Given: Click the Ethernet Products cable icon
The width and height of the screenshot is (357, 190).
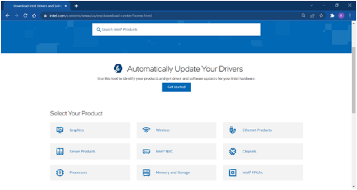Looking at the screenshot, I should [232, 130].
